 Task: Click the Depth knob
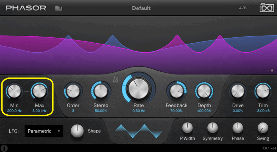[x=204, y=91]
